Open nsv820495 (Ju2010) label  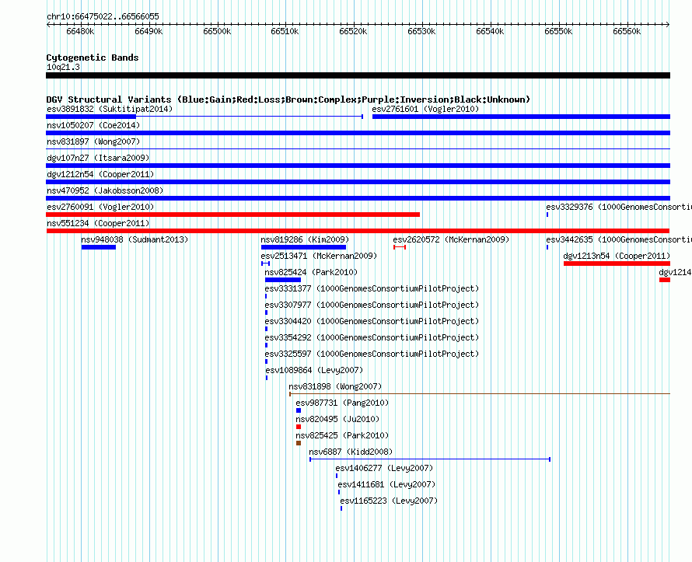(x=337, y=419)
